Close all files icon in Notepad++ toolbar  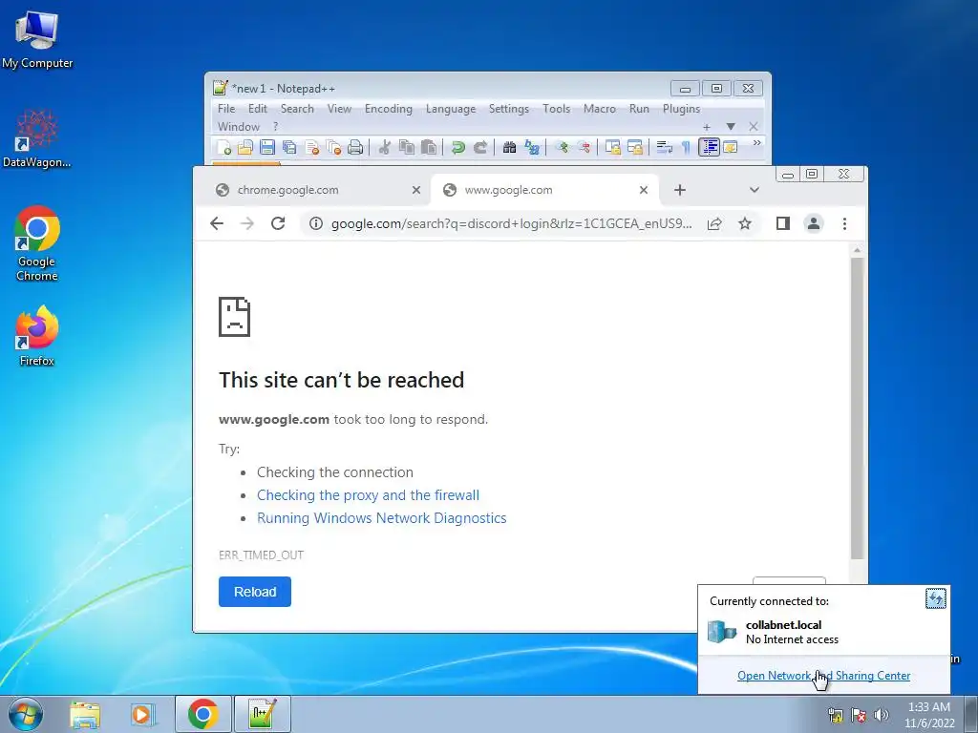pyautogui.click(x=333, y=147)
